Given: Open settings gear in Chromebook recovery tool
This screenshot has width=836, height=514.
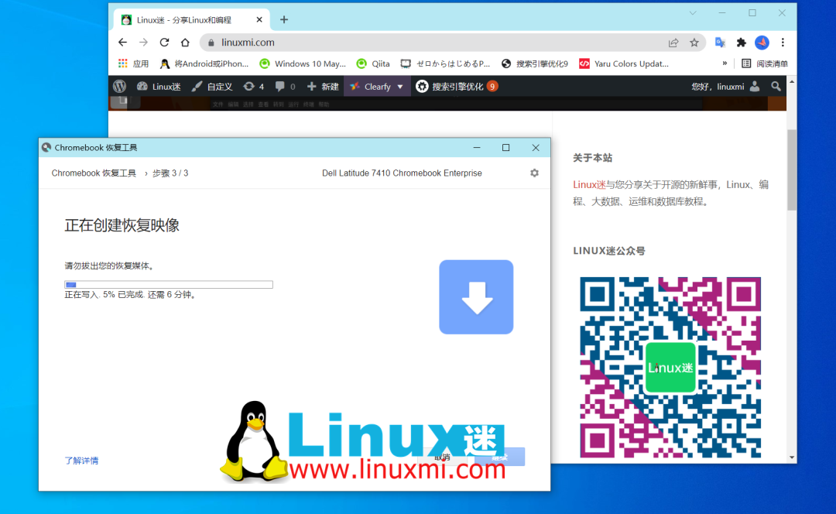Looking at the screenshot, I should [x=534, y=173].
